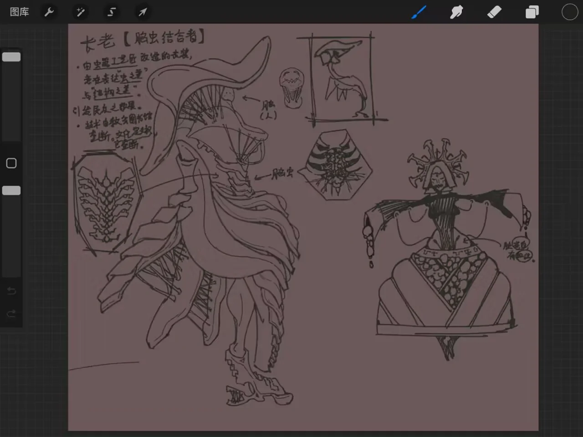Adjust the brush opacity slider handle
Screen dimensions: 583x437
(x=11, y=190)
